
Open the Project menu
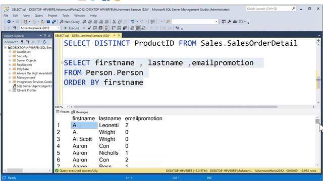(52, 16)
